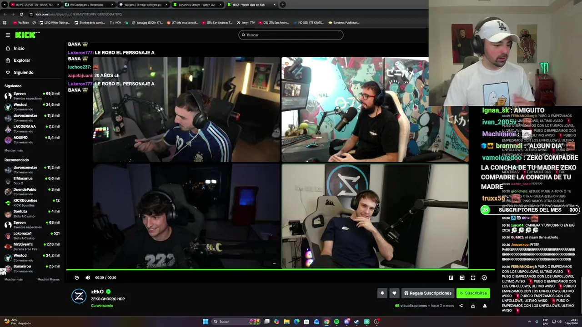The height and width of the screenshot is (327, 582).
Task: Close the zEkO Watch clips tab
Action: tap(275, 5)
